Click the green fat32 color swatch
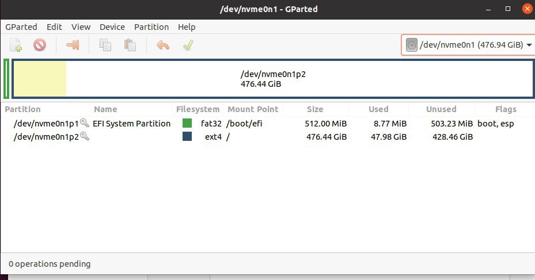 click(187, 123)
